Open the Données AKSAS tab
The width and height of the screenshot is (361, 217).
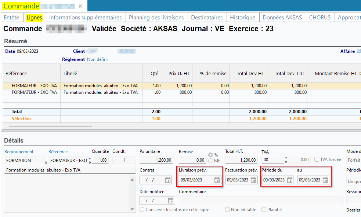tap(282, 18)
